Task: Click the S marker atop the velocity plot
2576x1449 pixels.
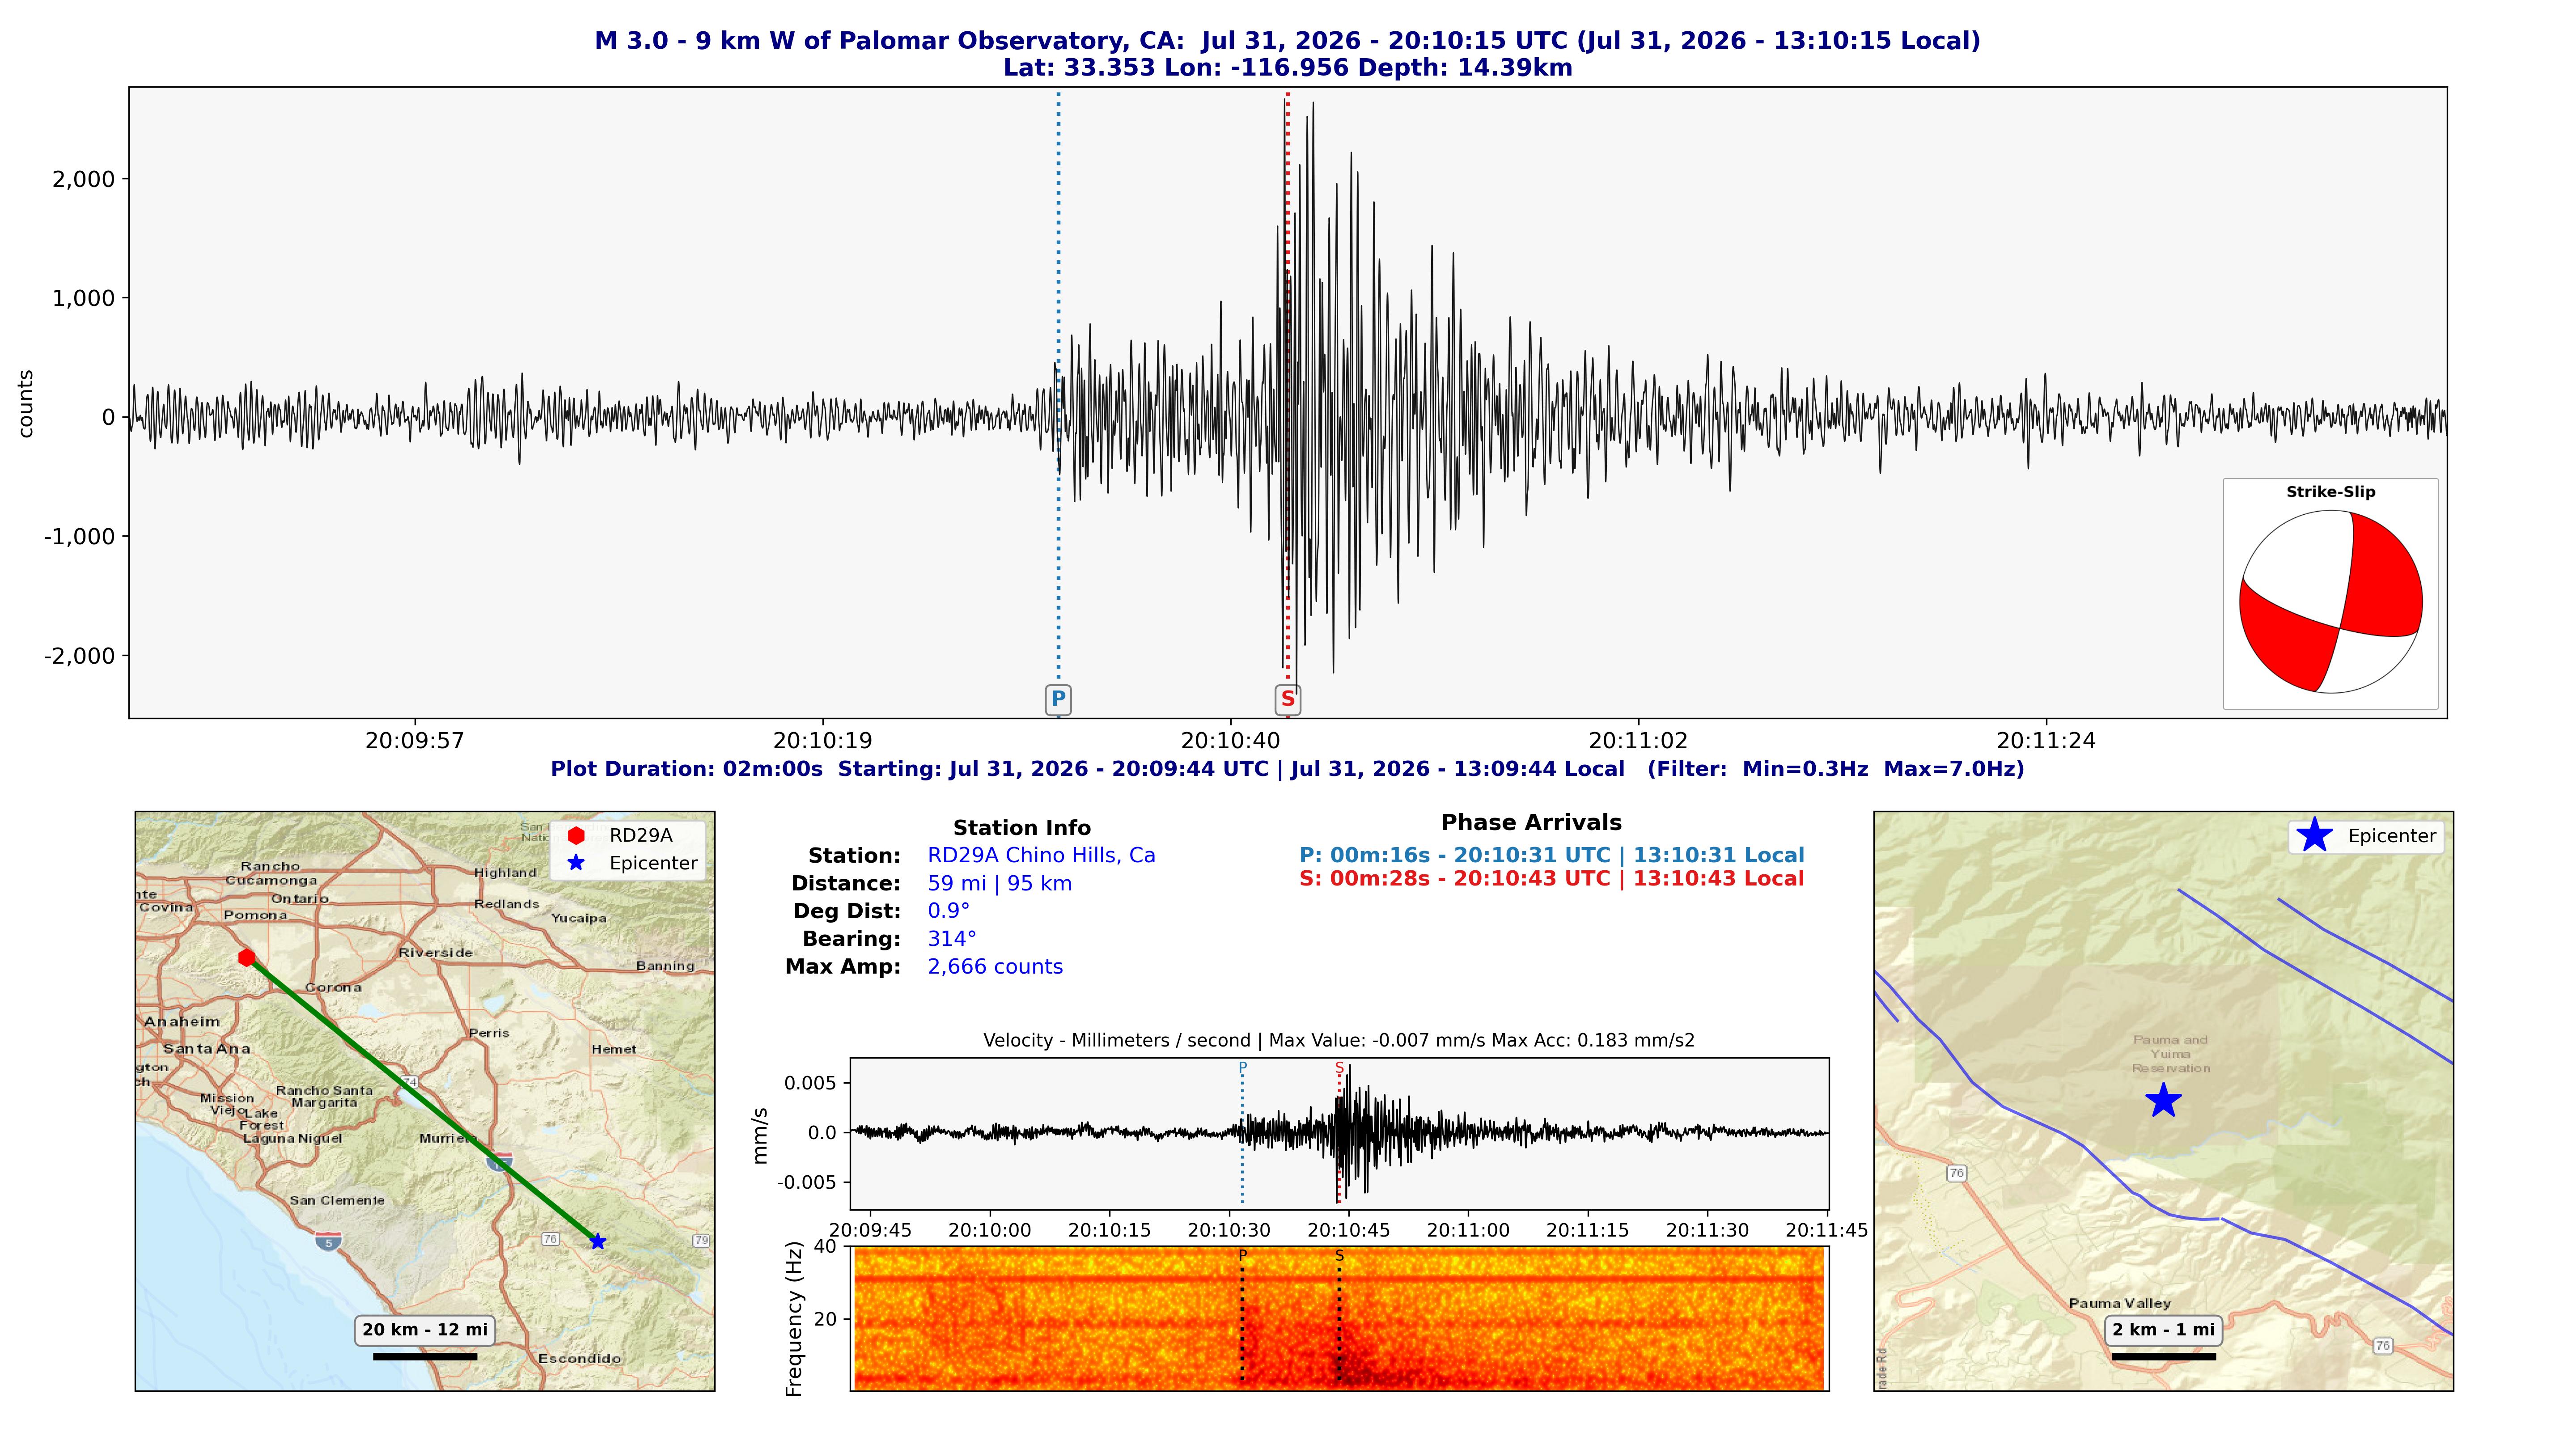Action: 1339,1067
